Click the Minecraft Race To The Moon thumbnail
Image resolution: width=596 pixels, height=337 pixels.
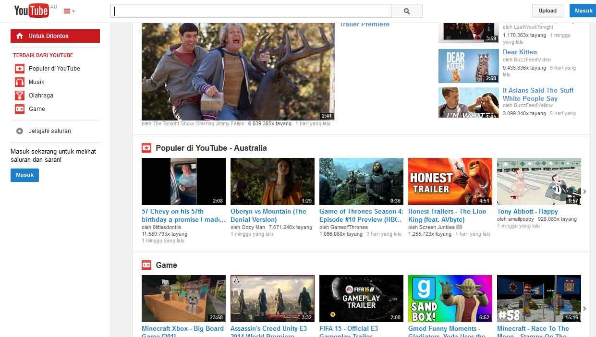(539, 299)
